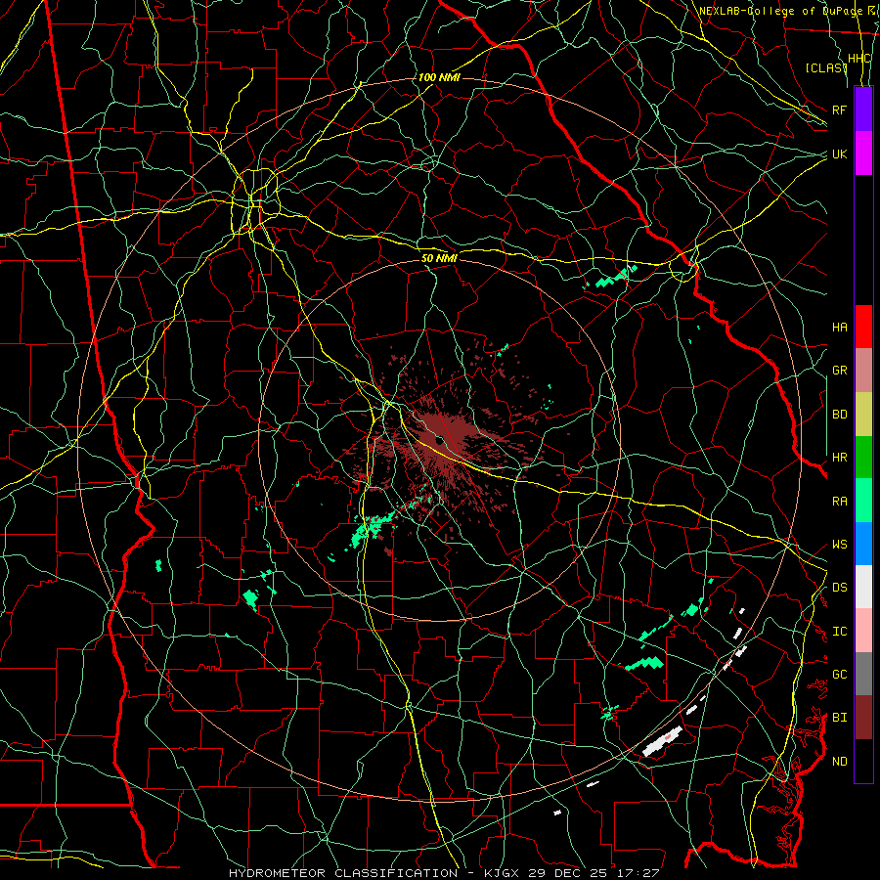880x880 pixels.
Task: Click the DS legend label
Action: (x=839, y=588)
